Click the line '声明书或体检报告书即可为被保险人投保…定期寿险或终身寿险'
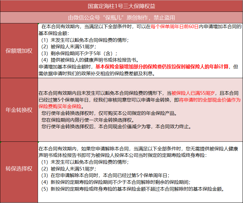This screenshot has height=203, width=243. pyautogui.click(x=123, y=155)
